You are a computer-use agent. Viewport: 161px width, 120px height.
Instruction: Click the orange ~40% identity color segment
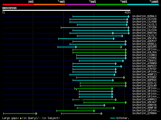[49, 5]
